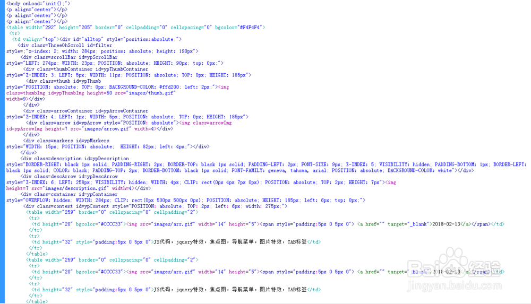Click the id=ypScrollBar text

(98, 57)
